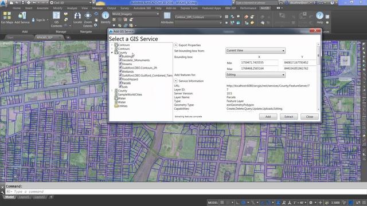Toggle the Parcels layer checkbox
Viewport: 367px width, 206px height.
pyautogui.click(x=120, y=82)
